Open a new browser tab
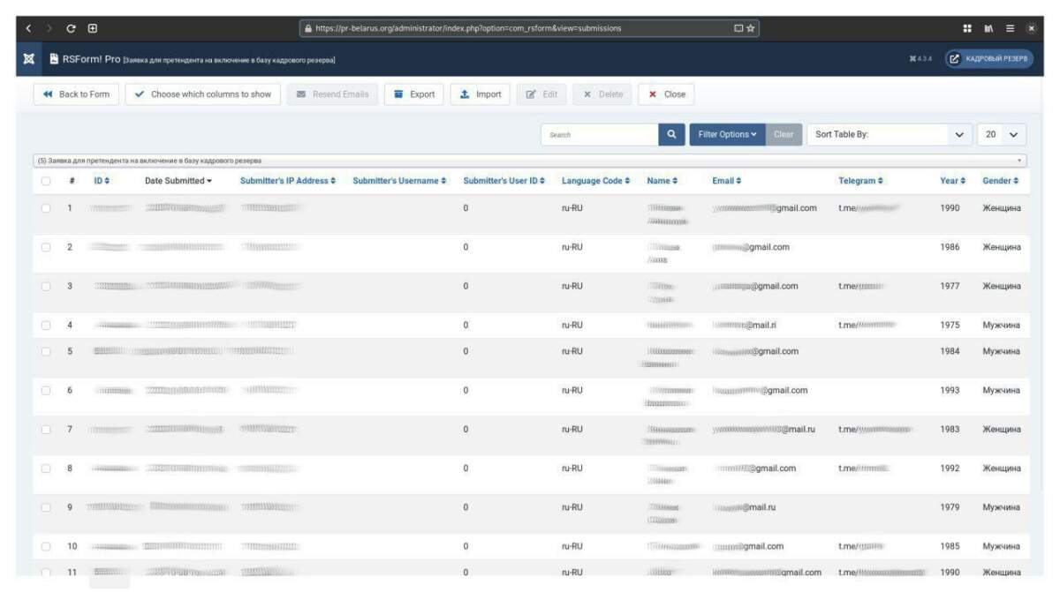The image size is (1060, 592). (93, 28)
